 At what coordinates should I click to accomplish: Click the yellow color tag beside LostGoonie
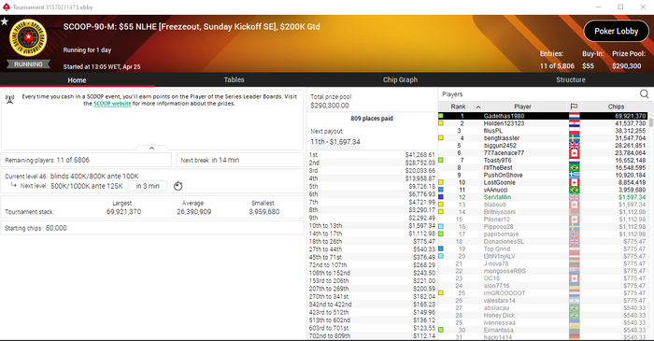441,182
